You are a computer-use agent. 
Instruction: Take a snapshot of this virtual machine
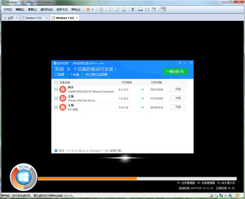click(x=111, y=9)
